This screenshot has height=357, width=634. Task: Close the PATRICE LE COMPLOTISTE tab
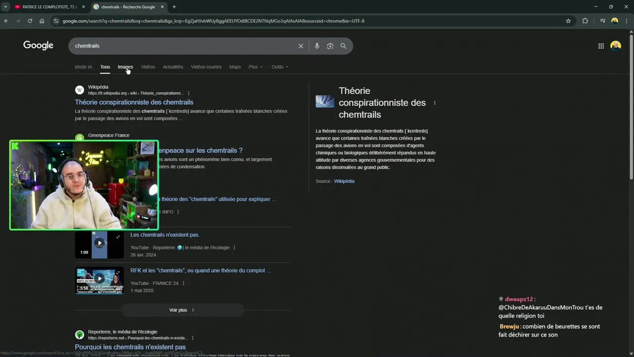point(84,7)
